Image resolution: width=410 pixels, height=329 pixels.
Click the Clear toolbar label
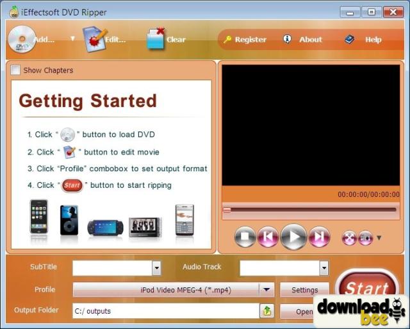click(176, 40)
